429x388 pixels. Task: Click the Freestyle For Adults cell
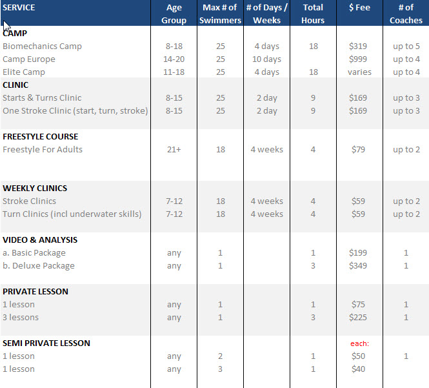43,150
